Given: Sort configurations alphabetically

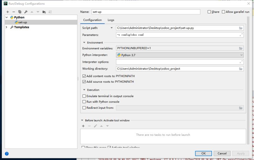Looking at the screenshot, I should coord(50,12).
